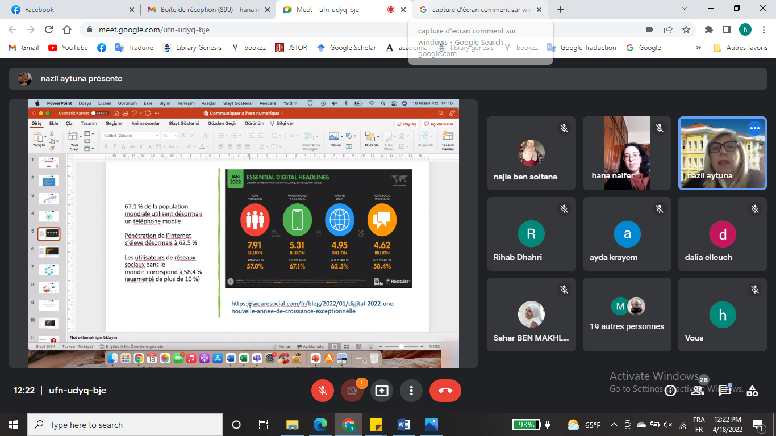
Task: Open Chrome extensions puzzle icon
Action: coord(708,30)
